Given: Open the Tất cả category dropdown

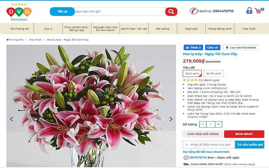Looking at the screenshot, I should pos(62,12).
